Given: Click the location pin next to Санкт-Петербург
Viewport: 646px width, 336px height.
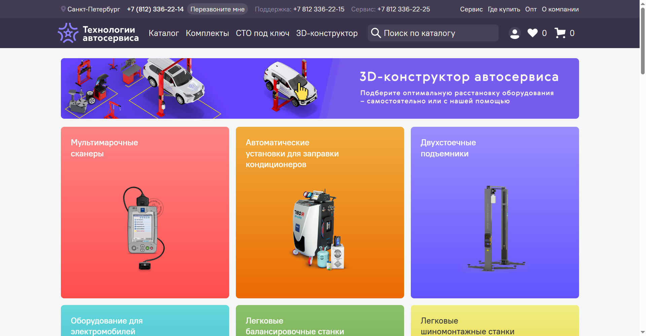Looking at the screenshot, I should [x=63, y=9].
